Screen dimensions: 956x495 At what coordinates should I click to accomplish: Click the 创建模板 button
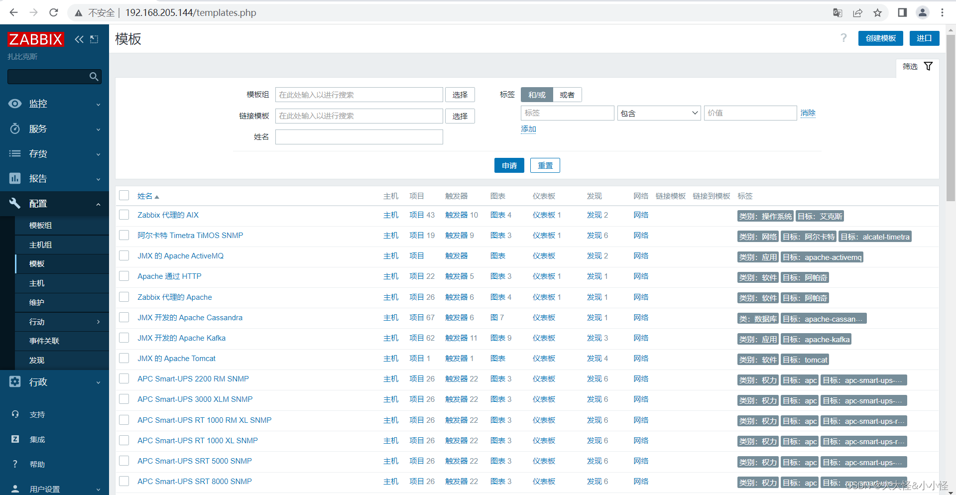(880, 38)
